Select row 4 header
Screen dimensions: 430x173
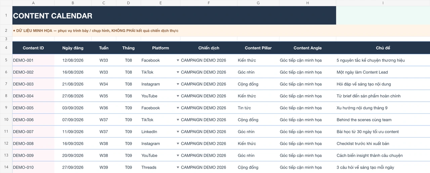click(6, 48)
